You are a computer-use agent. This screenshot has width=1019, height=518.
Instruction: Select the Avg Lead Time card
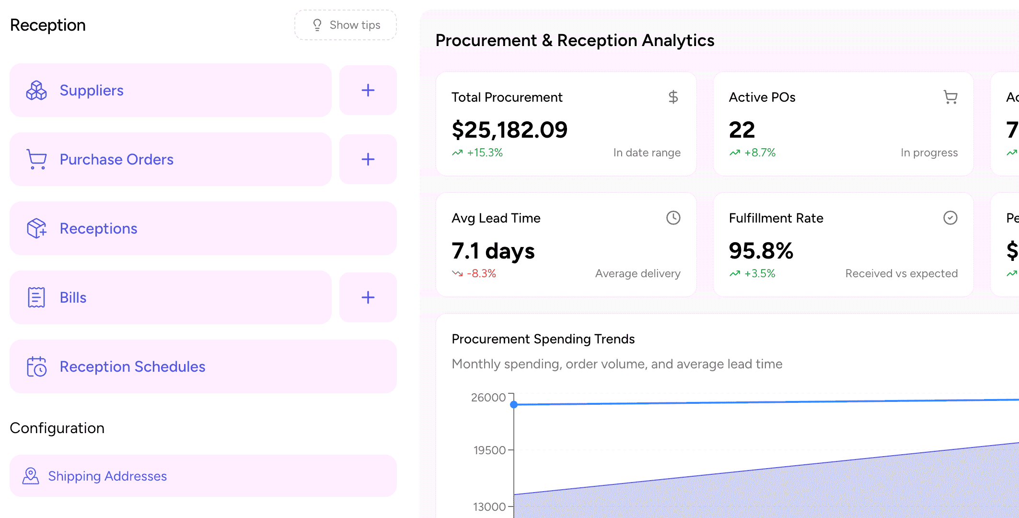click(566, 245)
